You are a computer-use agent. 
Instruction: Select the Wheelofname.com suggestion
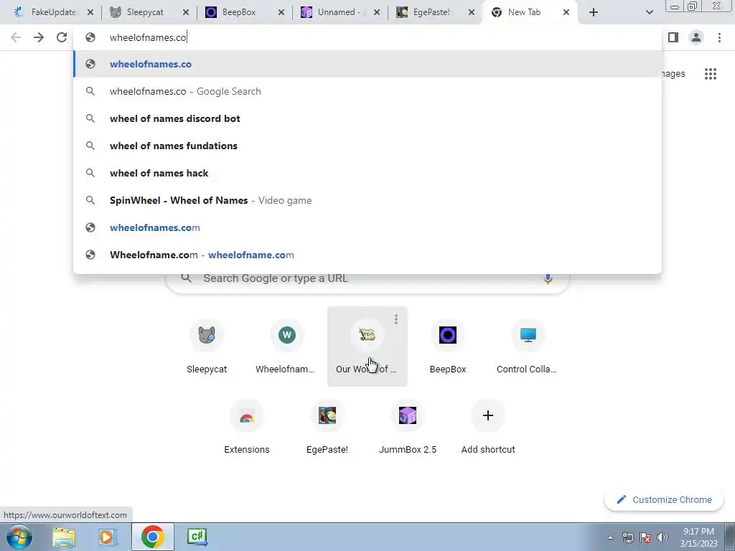367,255
